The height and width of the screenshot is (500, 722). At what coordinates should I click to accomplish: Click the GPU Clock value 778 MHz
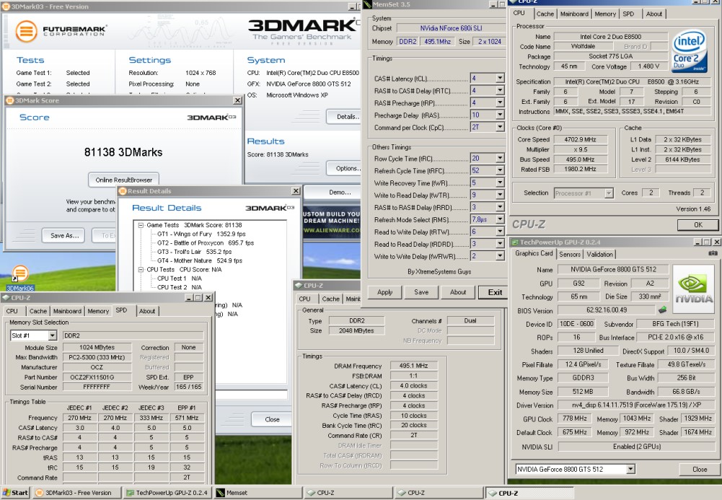click(x=575, y=418)
